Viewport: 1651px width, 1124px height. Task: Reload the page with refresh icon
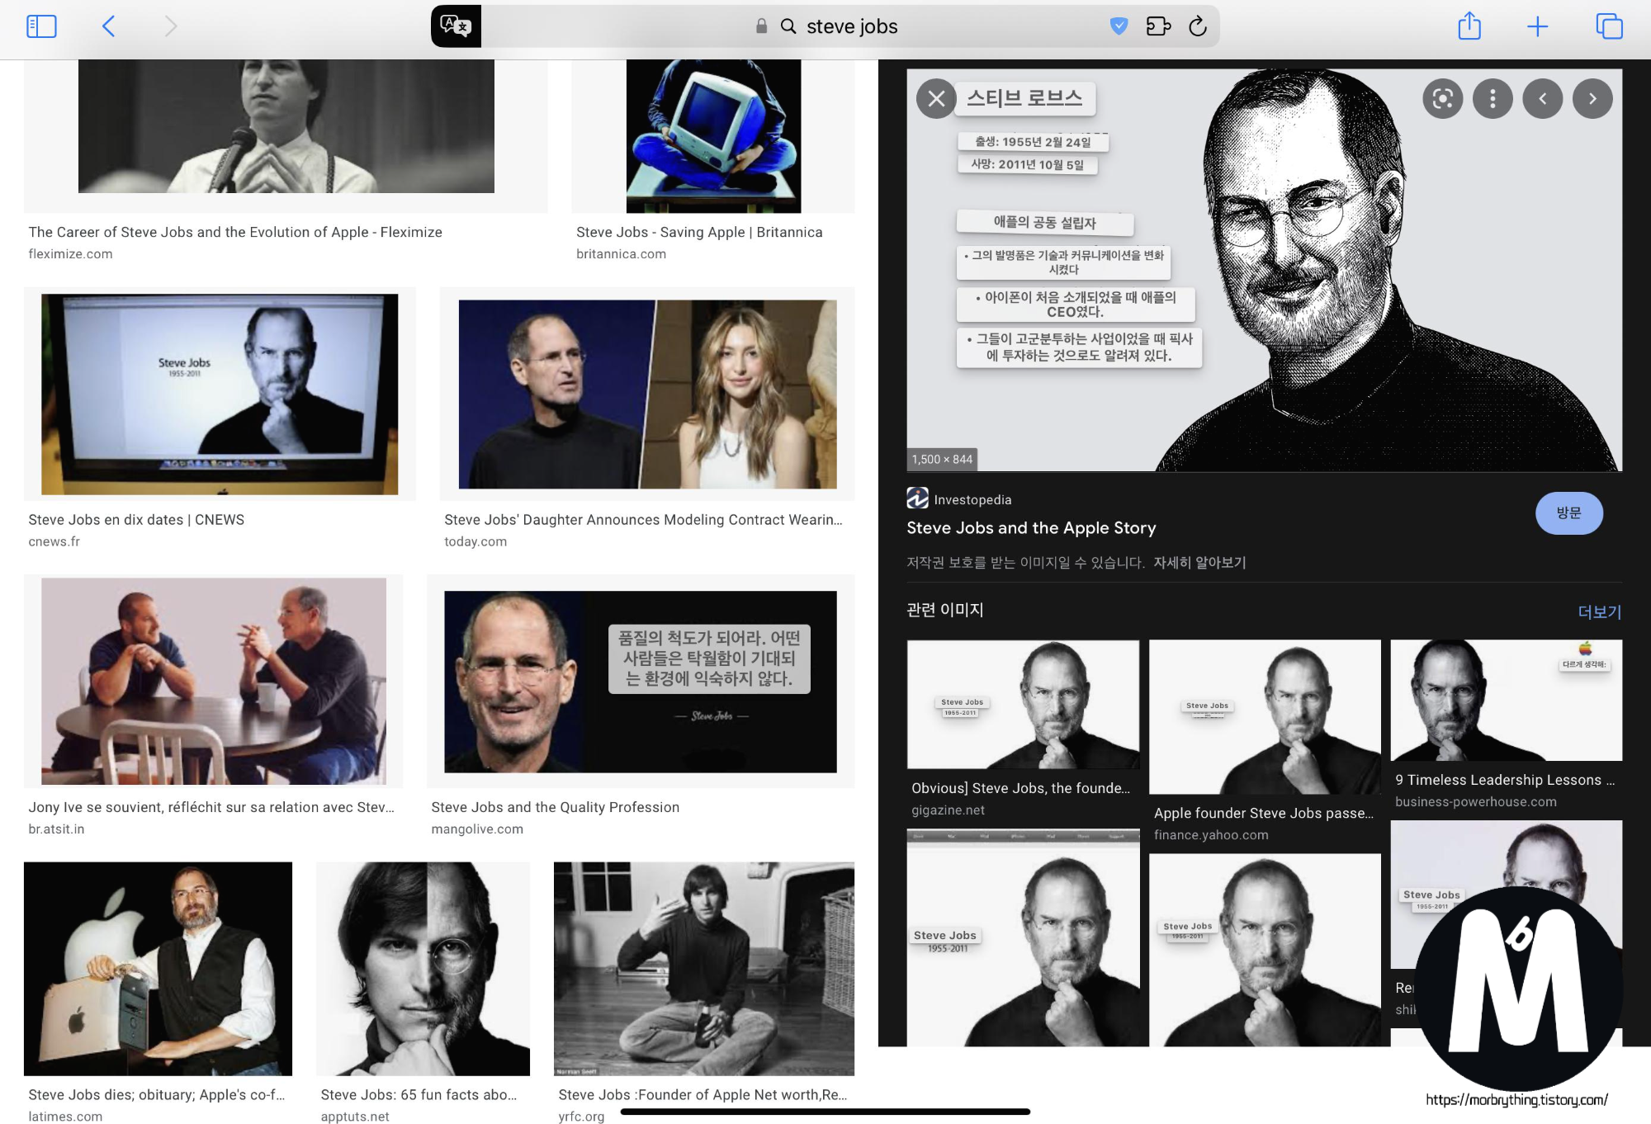pyautogui.click(x=1198, y=26)
